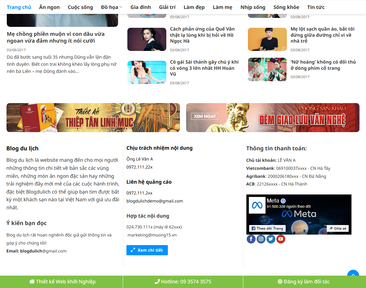
Task: Click the Instagram icon in the footer
Action: (x=261, y=239)
